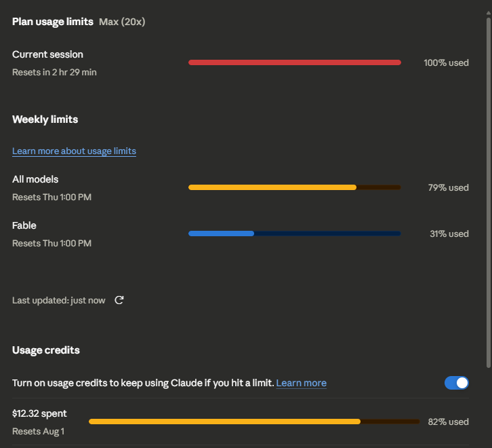Click the red Current session progress bar
This screenshot has height=448, width=492.
(x=295, y=62)
